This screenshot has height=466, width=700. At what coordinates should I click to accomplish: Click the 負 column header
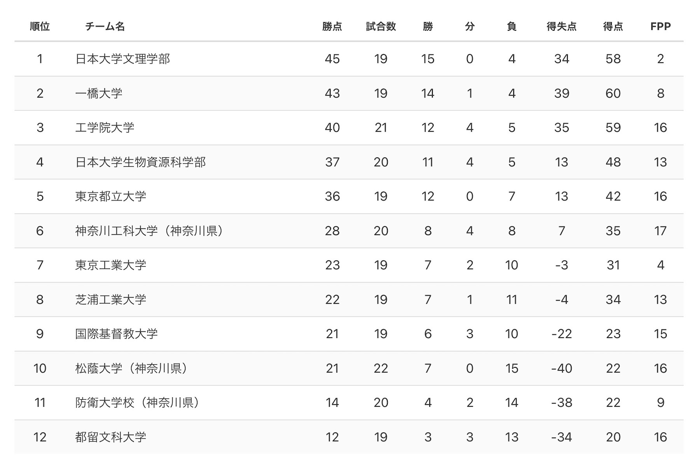click(x=511, y=26)
